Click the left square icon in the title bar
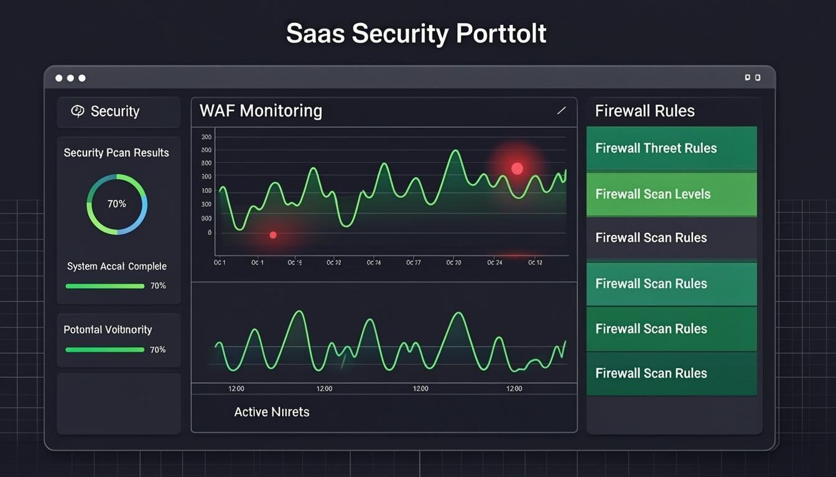Screen dimensions: 836x477 (748, 78)
